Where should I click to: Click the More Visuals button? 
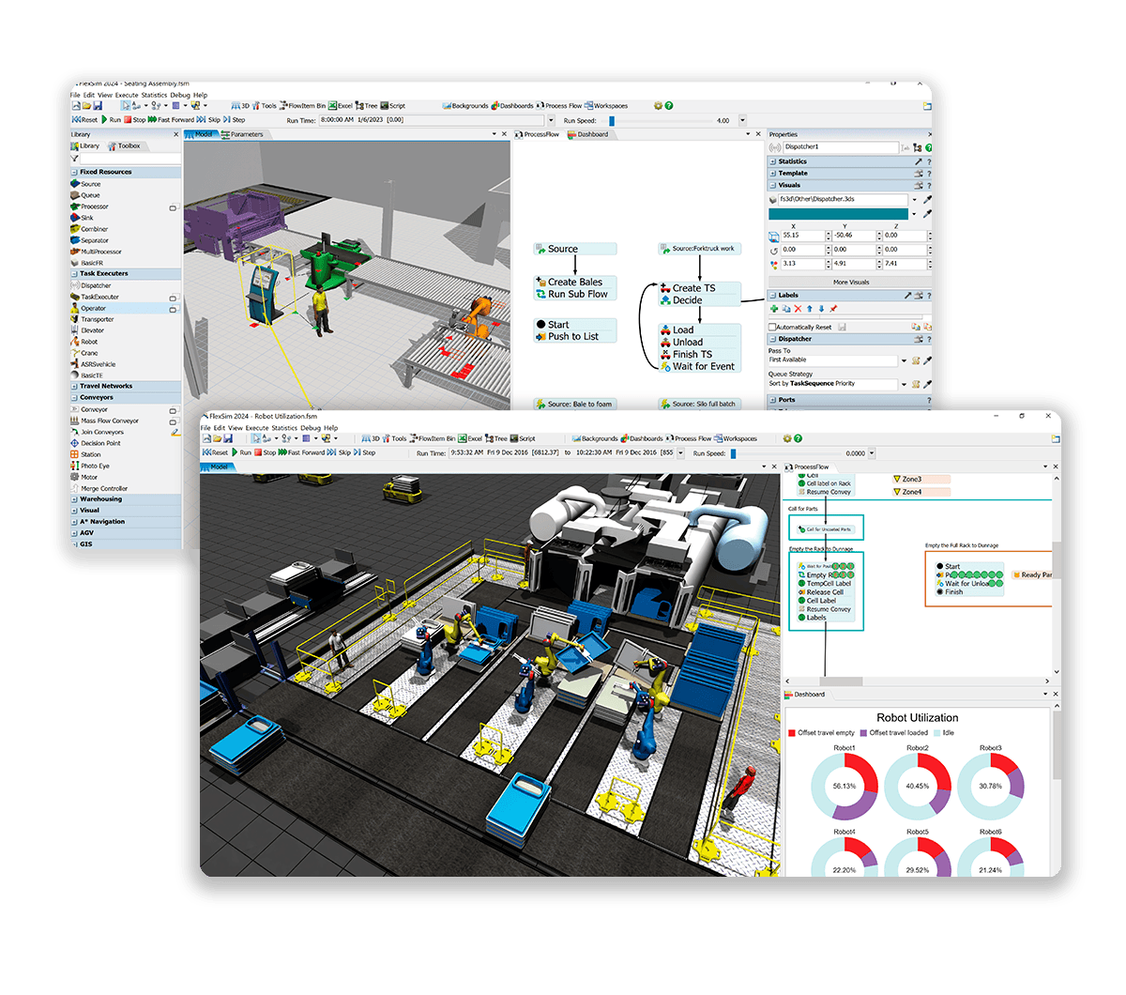click(851, 282)
